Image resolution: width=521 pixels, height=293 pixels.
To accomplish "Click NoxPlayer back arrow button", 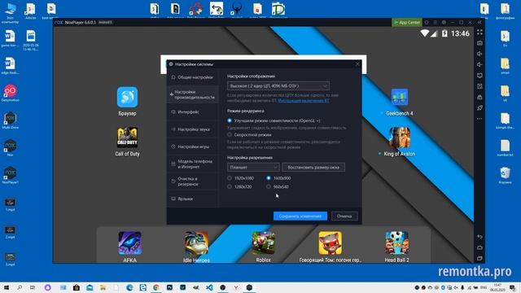I will tap(479, 237).
